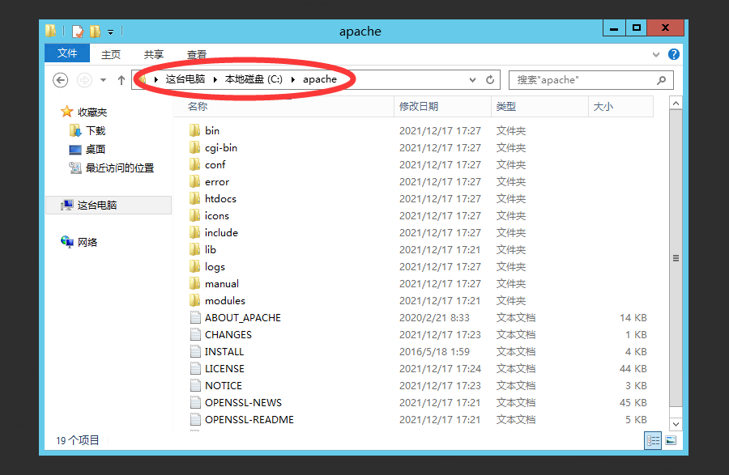Viewport: 729px width, 475px height.
Task: Select the error folder icon
Action: (x=194, y=181)
